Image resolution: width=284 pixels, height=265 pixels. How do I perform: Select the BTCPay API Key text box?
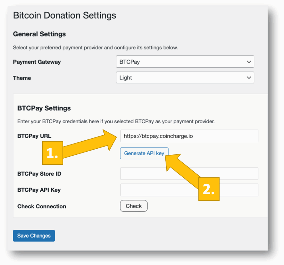point(189,190)
